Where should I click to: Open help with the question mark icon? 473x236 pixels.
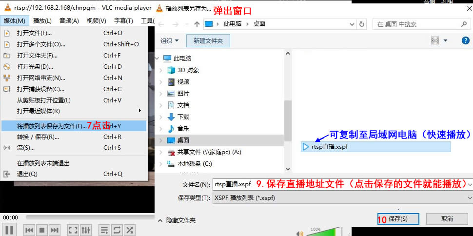466,40
